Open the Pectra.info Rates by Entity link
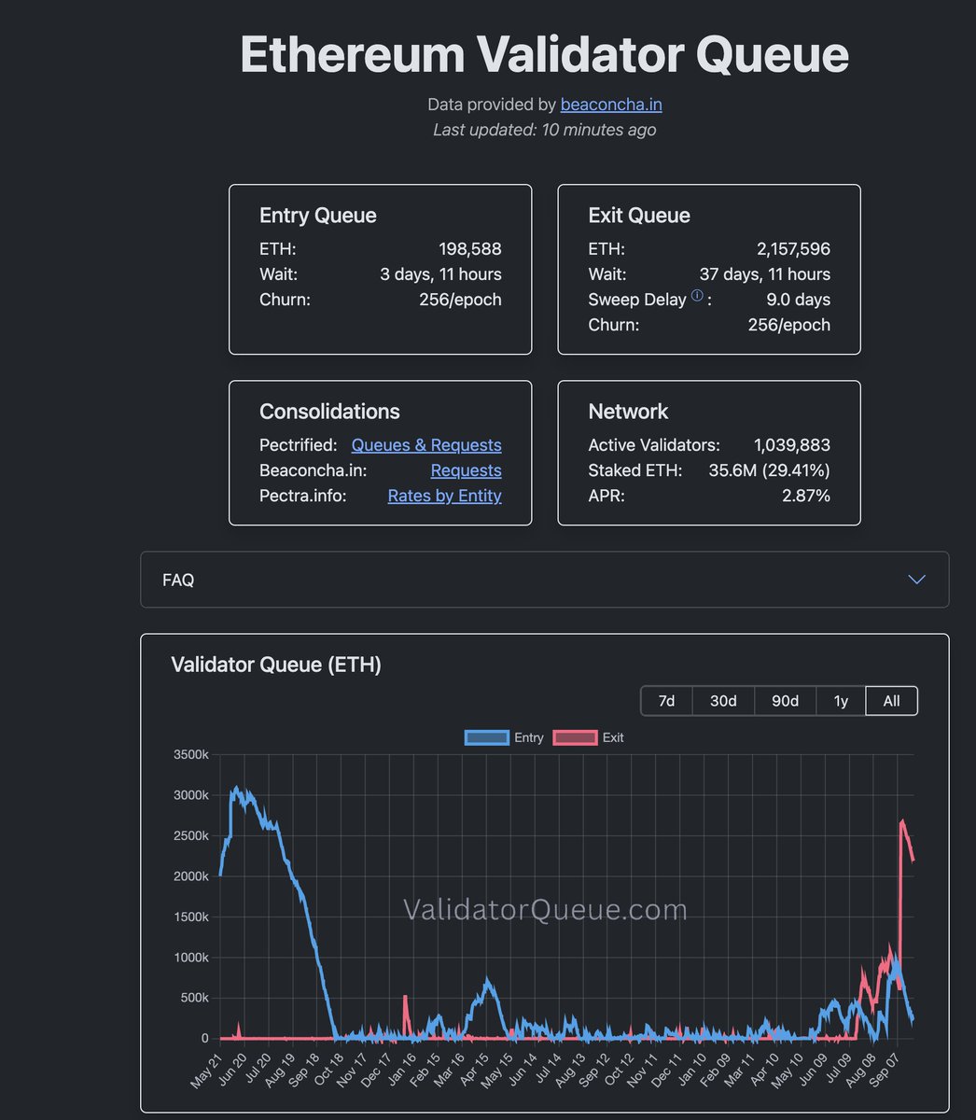Screen dimensions: 976x1120 click(444, 496)
